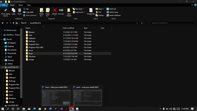
Task: Click Copy path in the ribbon
Action: pos(28,12)
